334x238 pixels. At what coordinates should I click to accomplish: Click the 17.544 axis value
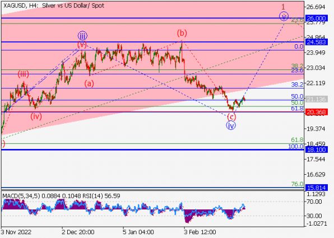click(x=316, y=159)
